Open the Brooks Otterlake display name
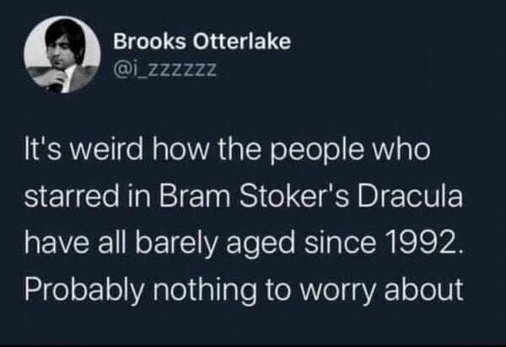Screen dimensions: 506x347 point(202,42)
